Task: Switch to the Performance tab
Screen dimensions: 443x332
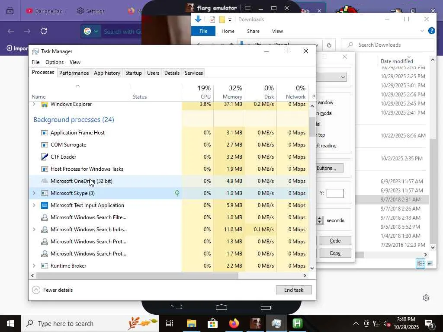Action: (74, 73)
